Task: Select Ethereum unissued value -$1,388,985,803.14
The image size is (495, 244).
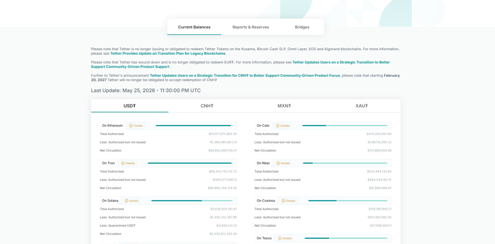Action: tap(223, 143)
